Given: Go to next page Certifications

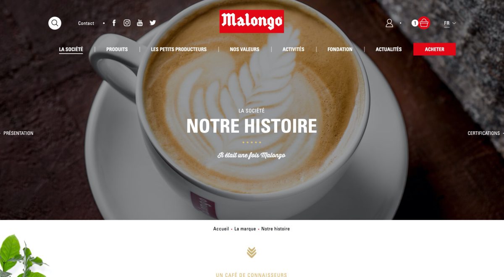Looking at the screenshot, I should [x=485, y=133].
